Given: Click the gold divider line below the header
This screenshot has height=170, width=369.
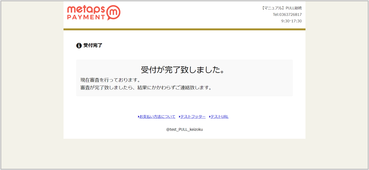Looking at the screenshot, I should (x=184, y=29).
